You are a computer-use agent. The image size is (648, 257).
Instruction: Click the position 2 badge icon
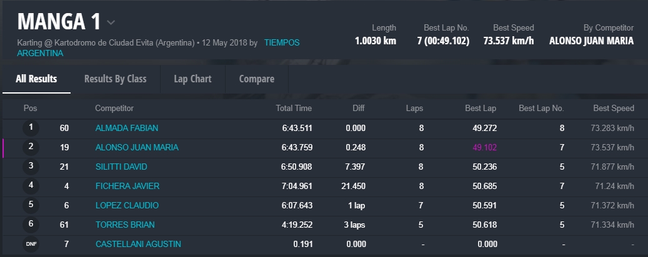pyautogui.click(x=31, y=147)
